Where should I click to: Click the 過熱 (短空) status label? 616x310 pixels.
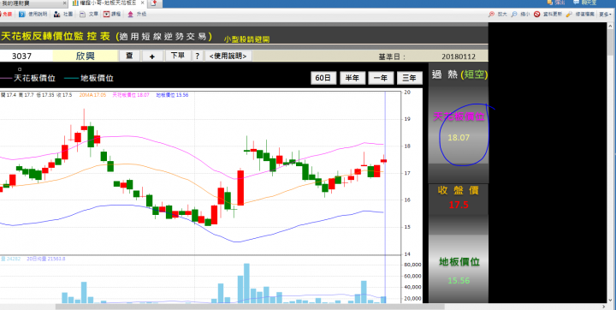[x=459, y=75]
